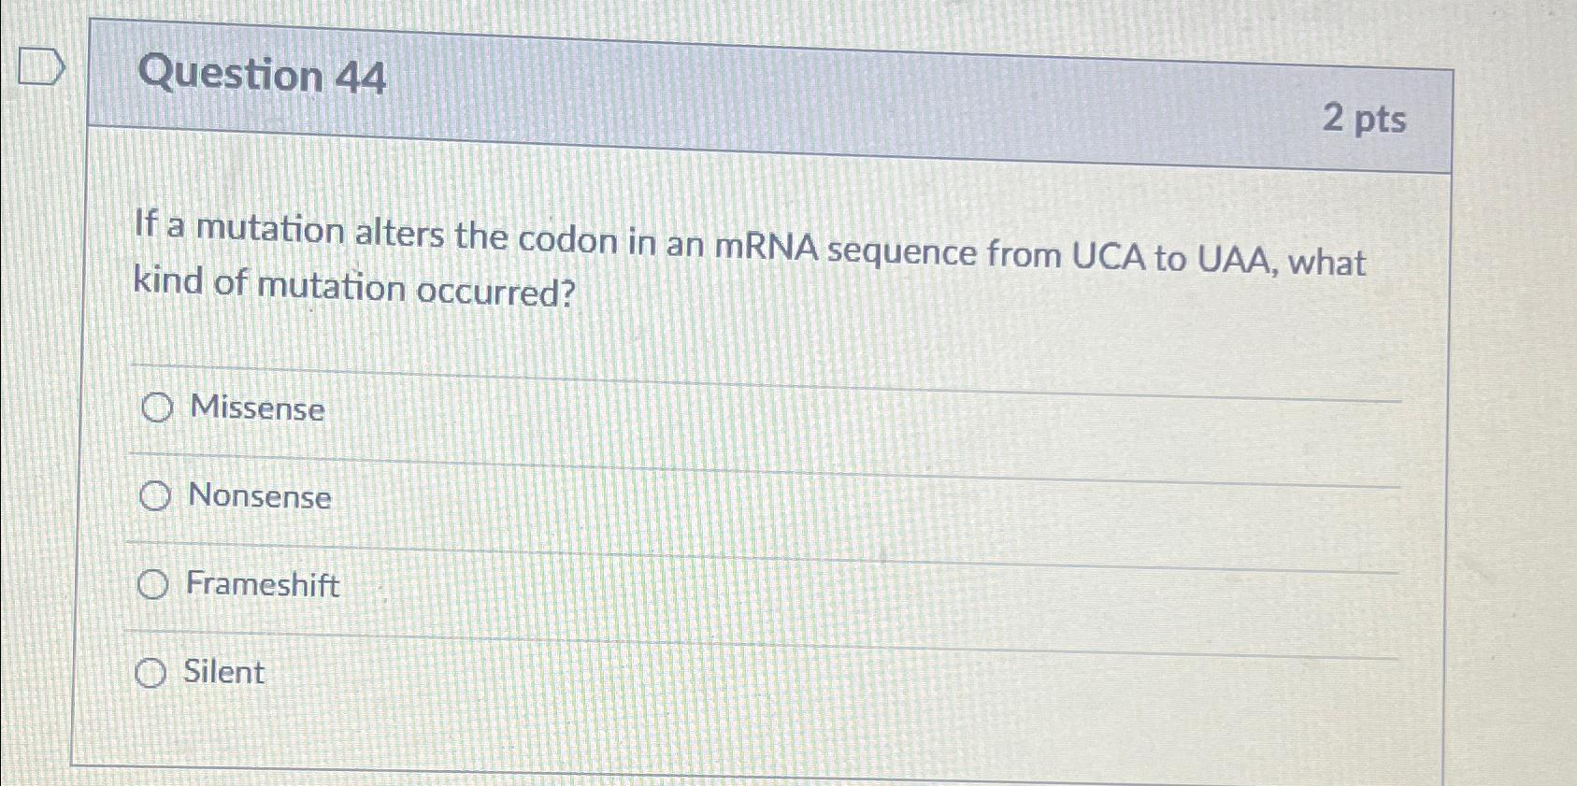The image size is (1577, 786).
Task: Click the Frameshift answer label text
Action: 262,586
